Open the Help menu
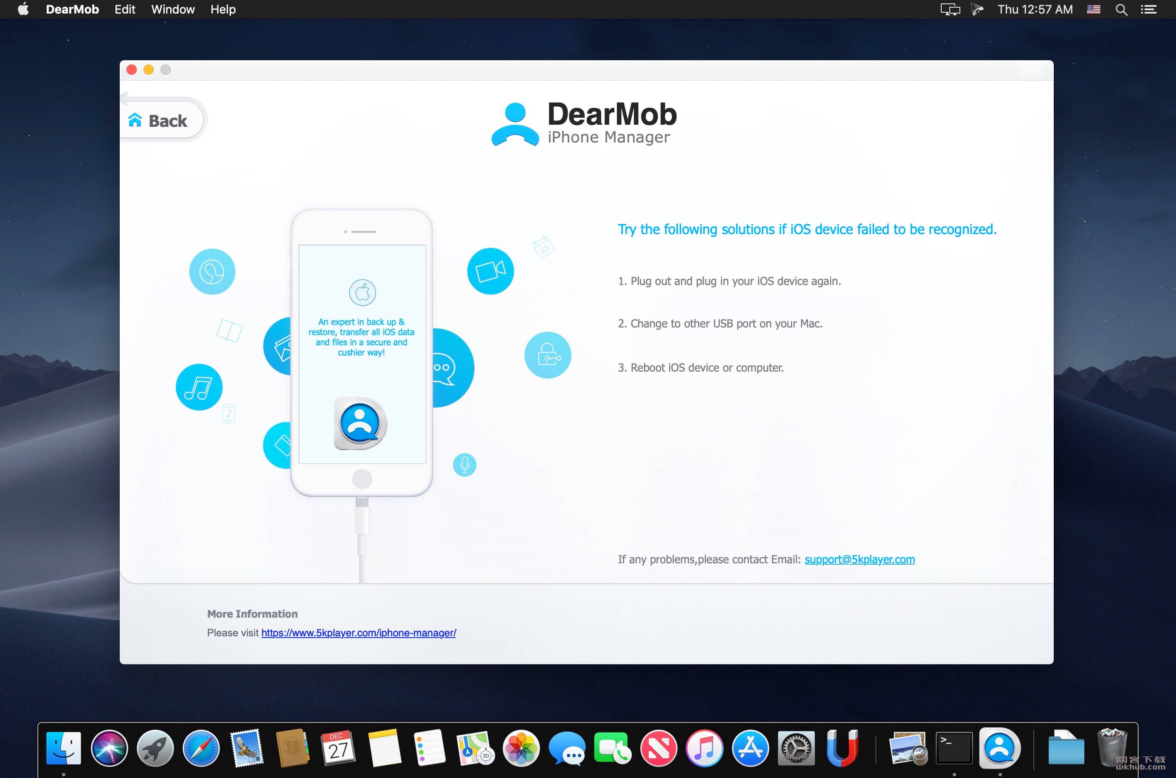1176x778 pixels. pos(223,9)
